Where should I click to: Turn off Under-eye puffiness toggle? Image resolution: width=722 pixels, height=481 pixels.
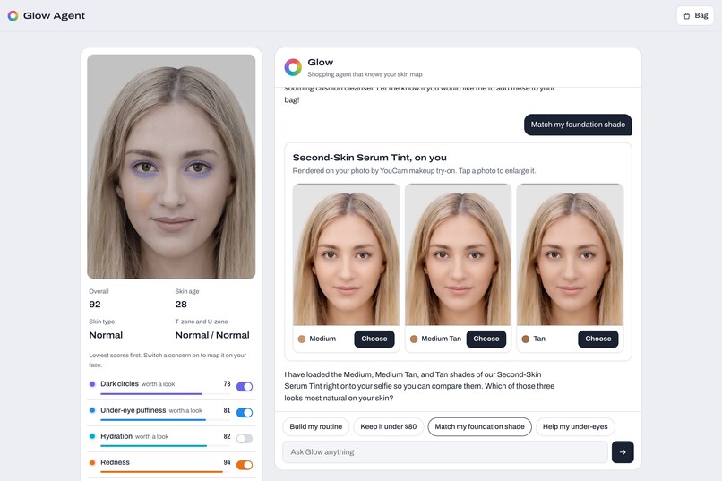click(x=245, y=413)
